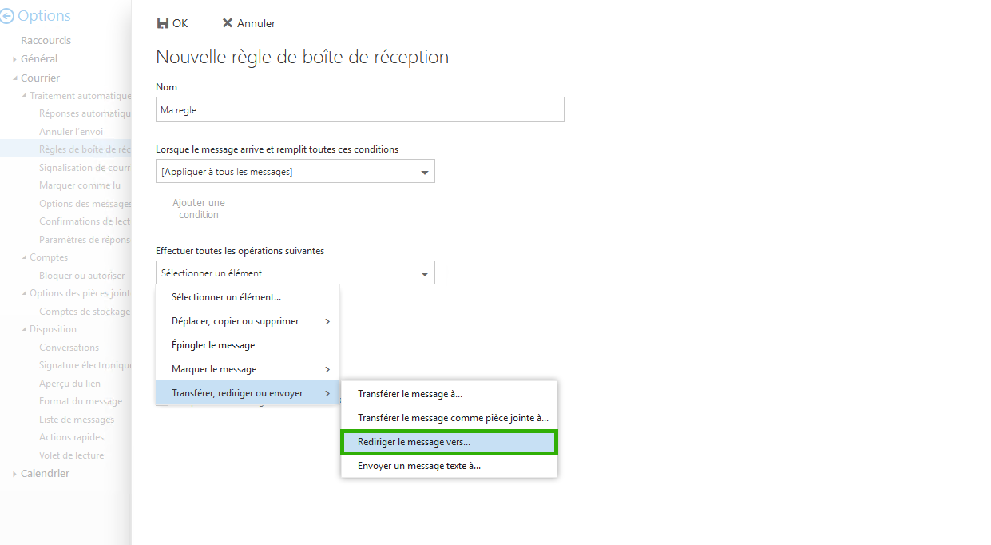Image resolution: width=991 pixels, height=545 pixels.
Task: Click the back arrow icon beside Options
Action: pos(7,16)
